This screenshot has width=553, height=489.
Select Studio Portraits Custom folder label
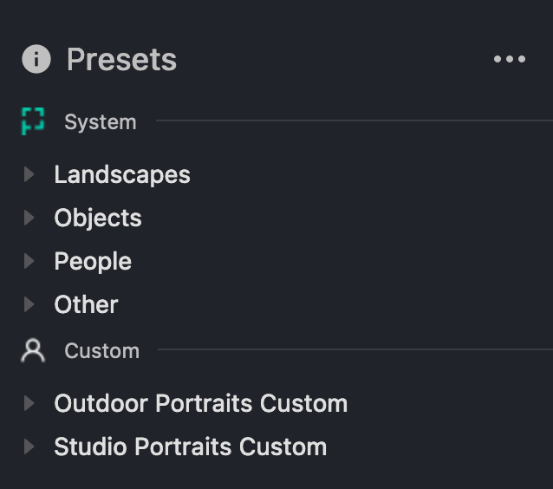pos(190,447)
